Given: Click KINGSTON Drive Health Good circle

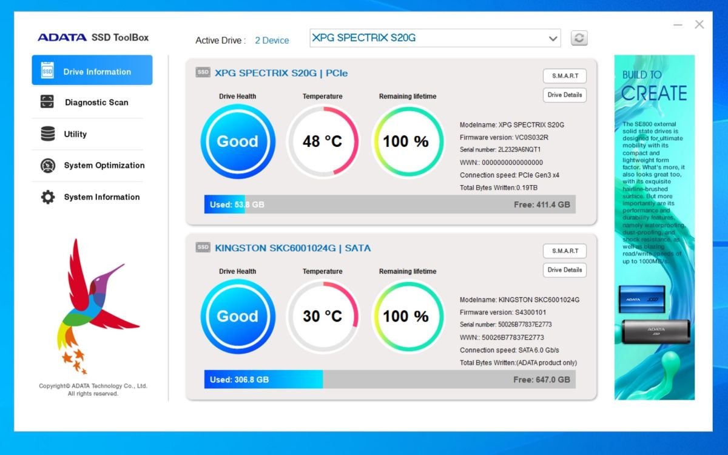Looking at the screenshot, I should click(237, 316).
